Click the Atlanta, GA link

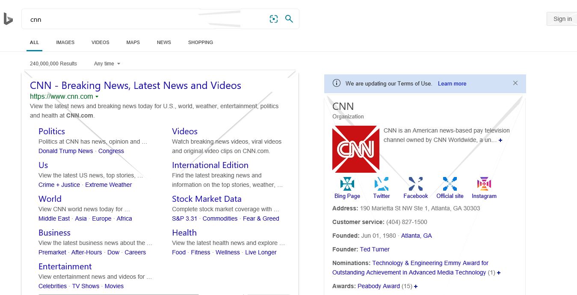[x=417, y=236]
